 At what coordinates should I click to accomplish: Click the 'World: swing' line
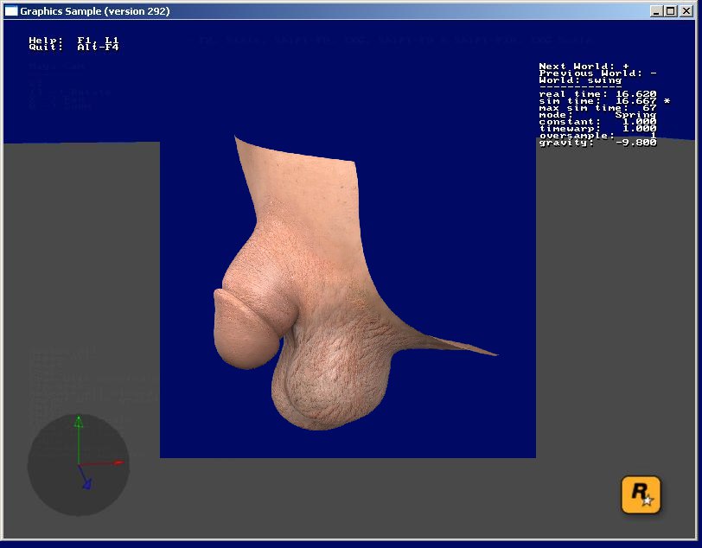click(580, 80)
